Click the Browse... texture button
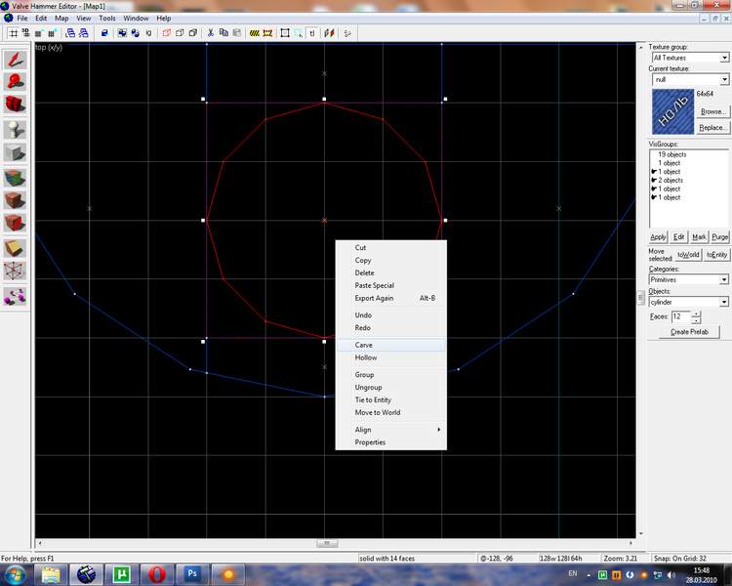 (x=712, y=111)
